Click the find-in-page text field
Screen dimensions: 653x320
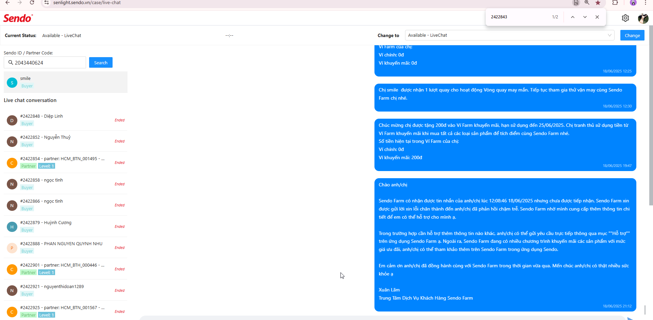click(519, 17)
